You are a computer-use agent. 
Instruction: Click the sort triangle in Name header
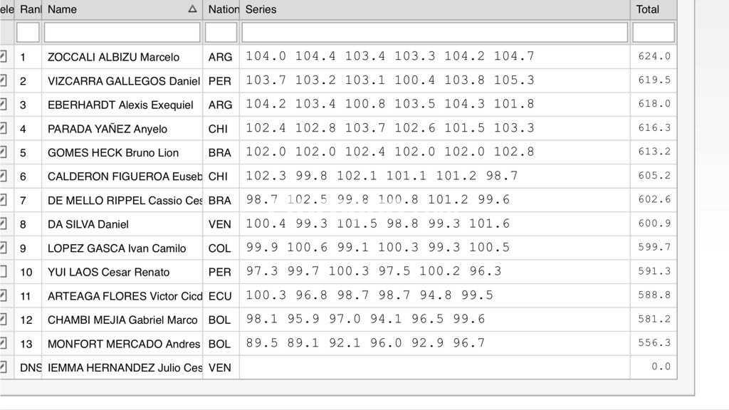[x=192, y=9]
